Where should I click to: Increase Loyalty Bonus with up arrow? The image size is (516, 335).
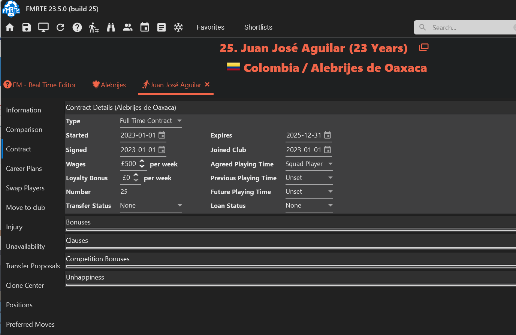pyautogui.click(x=136, y=175)
